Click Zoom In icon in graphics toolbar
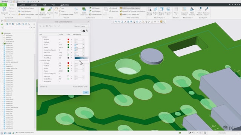Screen dimensions: 241x135 click(116, 22)
